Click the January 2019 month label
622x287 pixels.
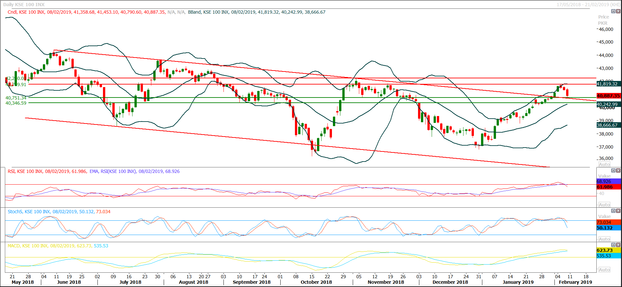(518, 282)
